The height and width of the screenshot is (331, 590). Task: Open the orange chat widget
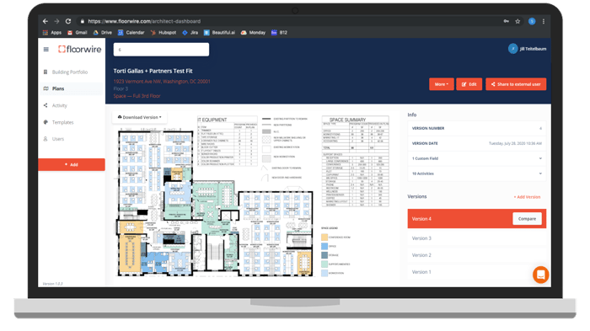coord(541,275)
